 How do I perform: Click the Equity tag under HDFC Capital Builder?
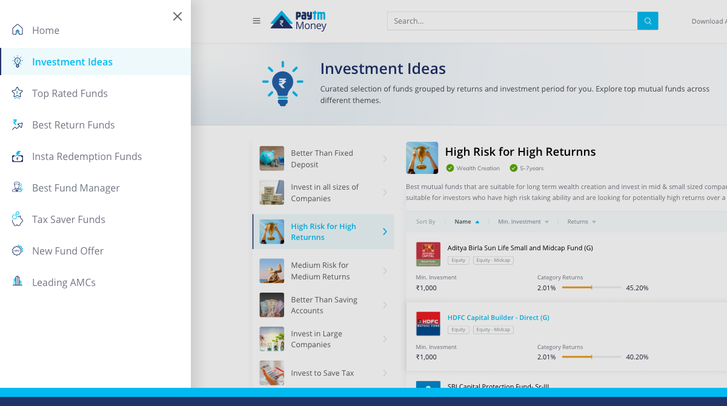tap(459, 330)
